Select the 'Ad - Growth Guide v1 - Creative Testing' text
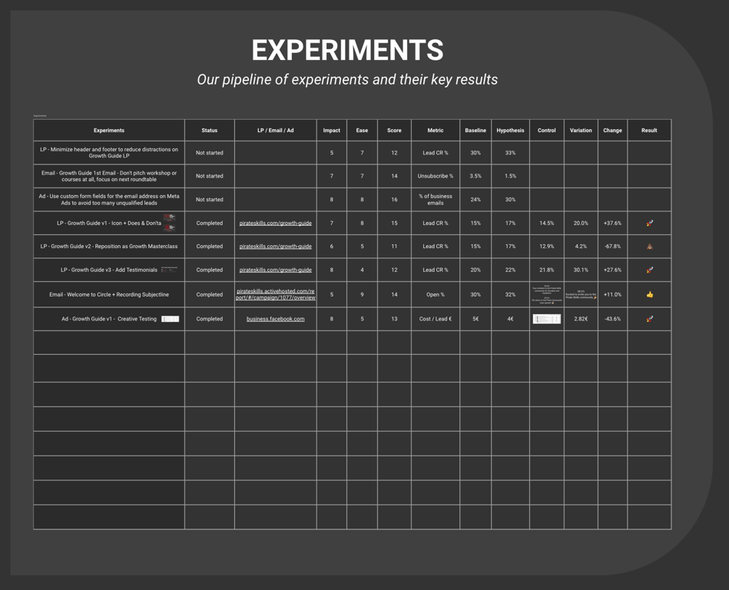 [109, 319]
